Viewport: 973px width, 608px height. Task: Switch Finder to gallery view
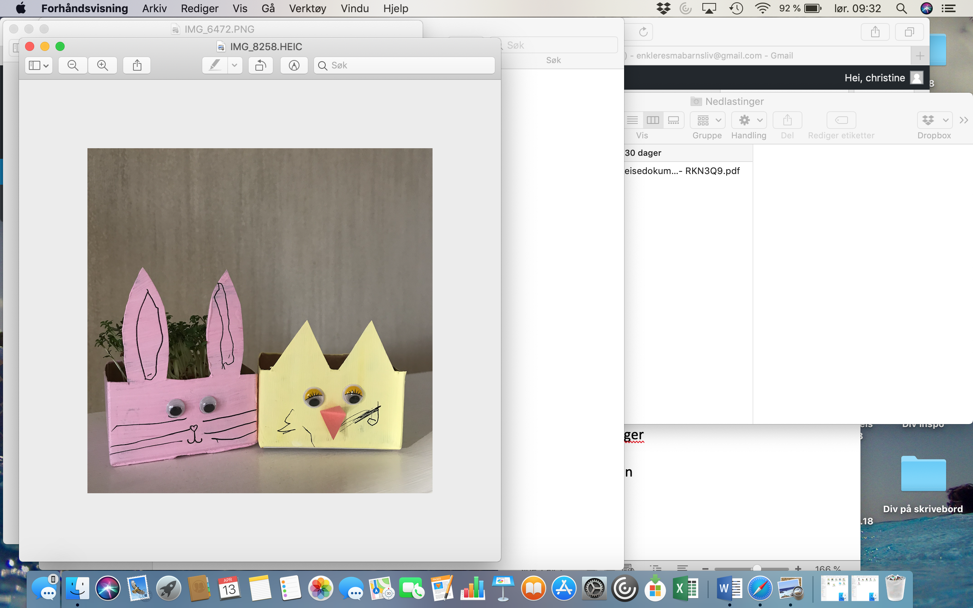click(673, 120)
